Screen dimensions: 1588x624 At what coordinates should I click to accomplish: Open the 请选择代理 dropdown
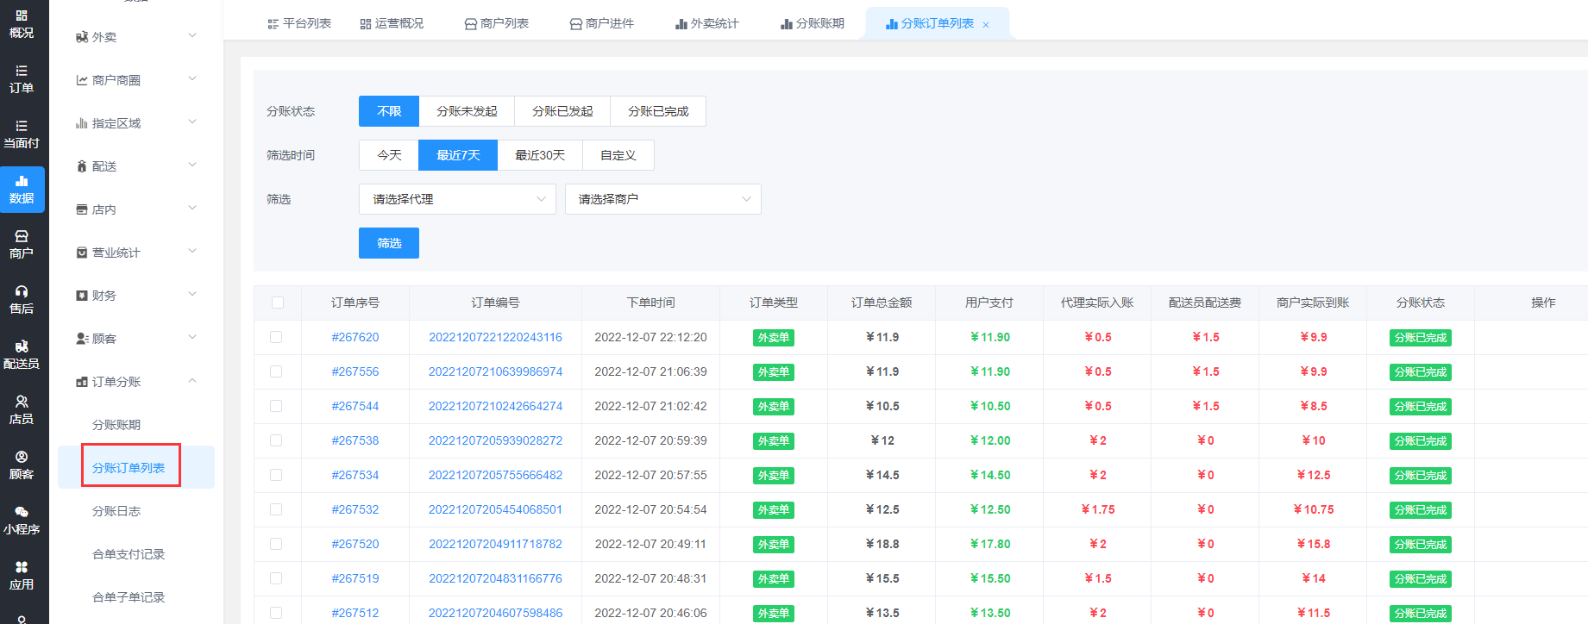coord(457,199)
